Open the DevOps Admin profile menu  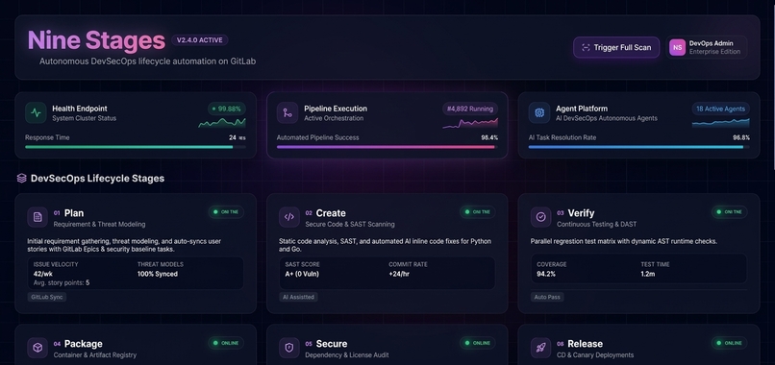pos(707,47)
